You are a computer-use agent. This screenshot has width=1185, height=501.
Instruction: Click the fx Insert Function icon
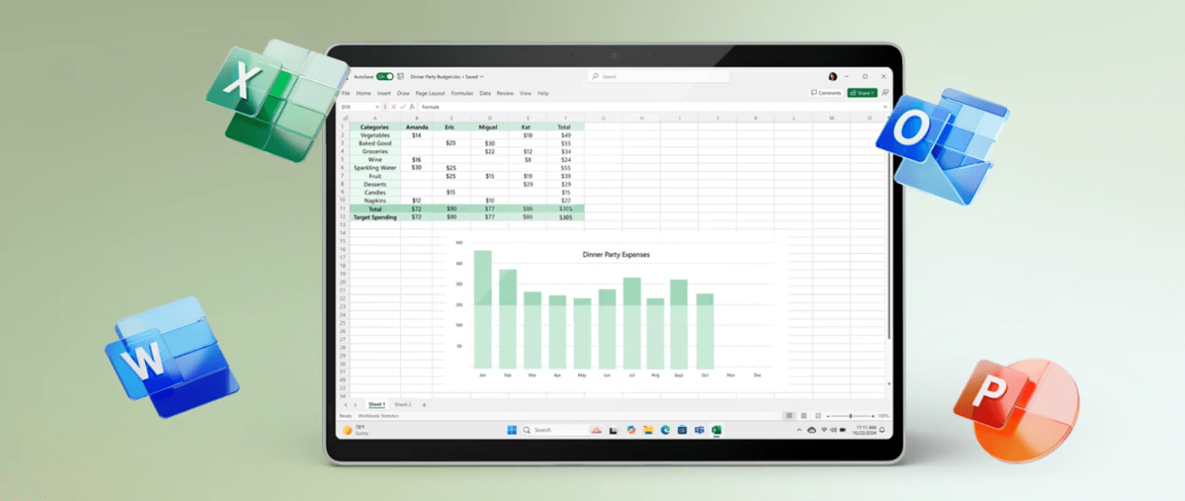412,107
